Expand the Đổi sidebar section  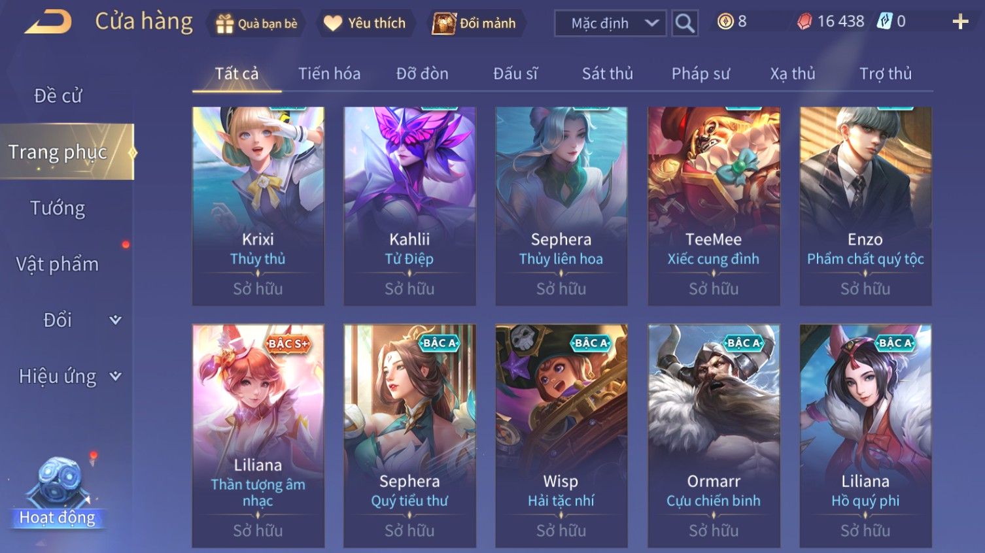115,320
